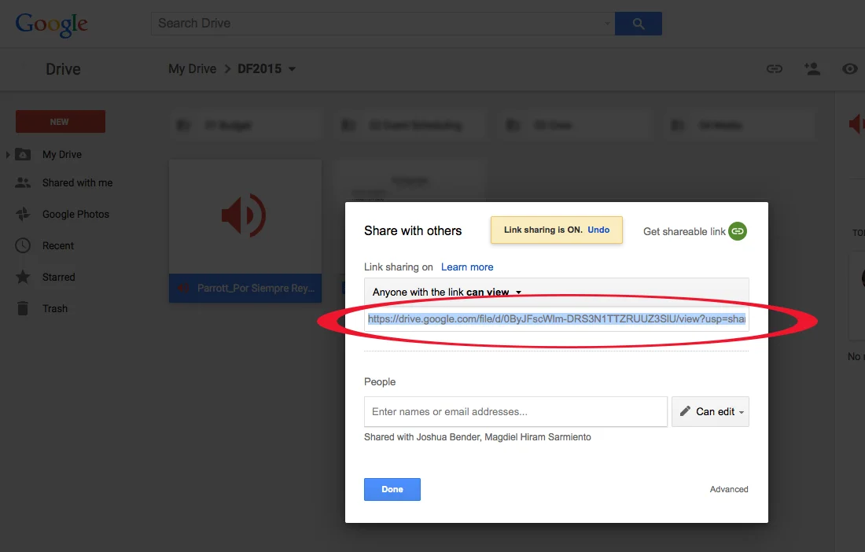Go to My Drive breadcrumb

[193, 69]
